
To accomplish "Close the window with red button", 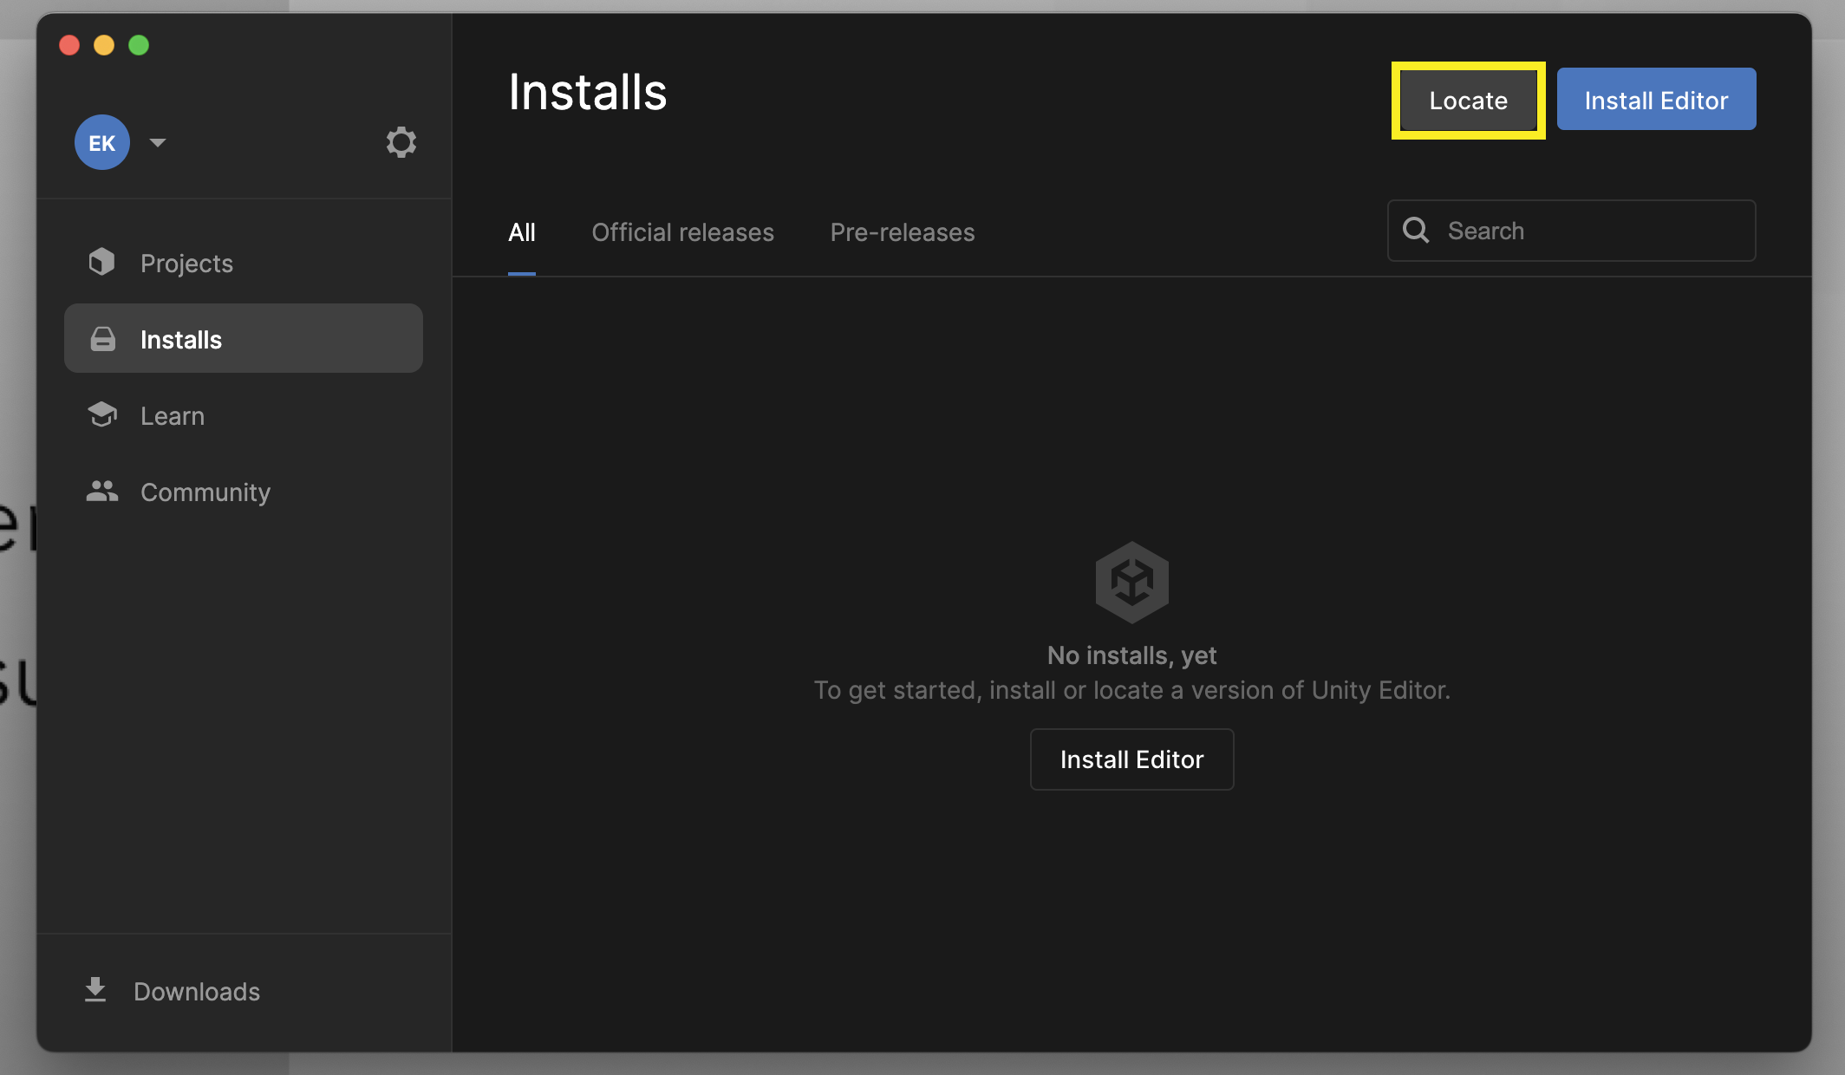I will pos(69,45).
